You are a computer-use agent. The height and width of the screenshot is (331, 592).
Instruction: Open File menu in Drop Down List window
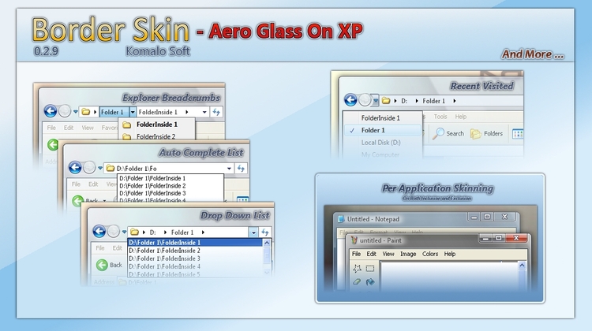tap(100, 248)
